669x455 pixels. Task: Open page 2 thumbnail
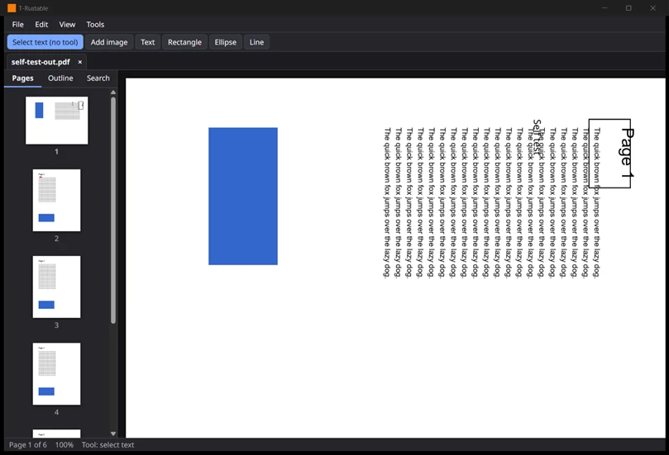tap(57, 200)
